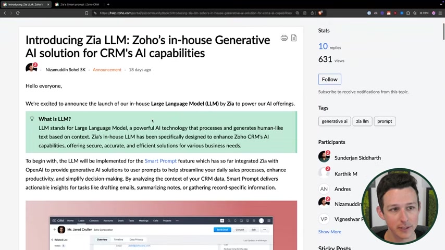The width and height of the screenshot is (445, 250).
Task: Click the Follow button
Action: 329,80
